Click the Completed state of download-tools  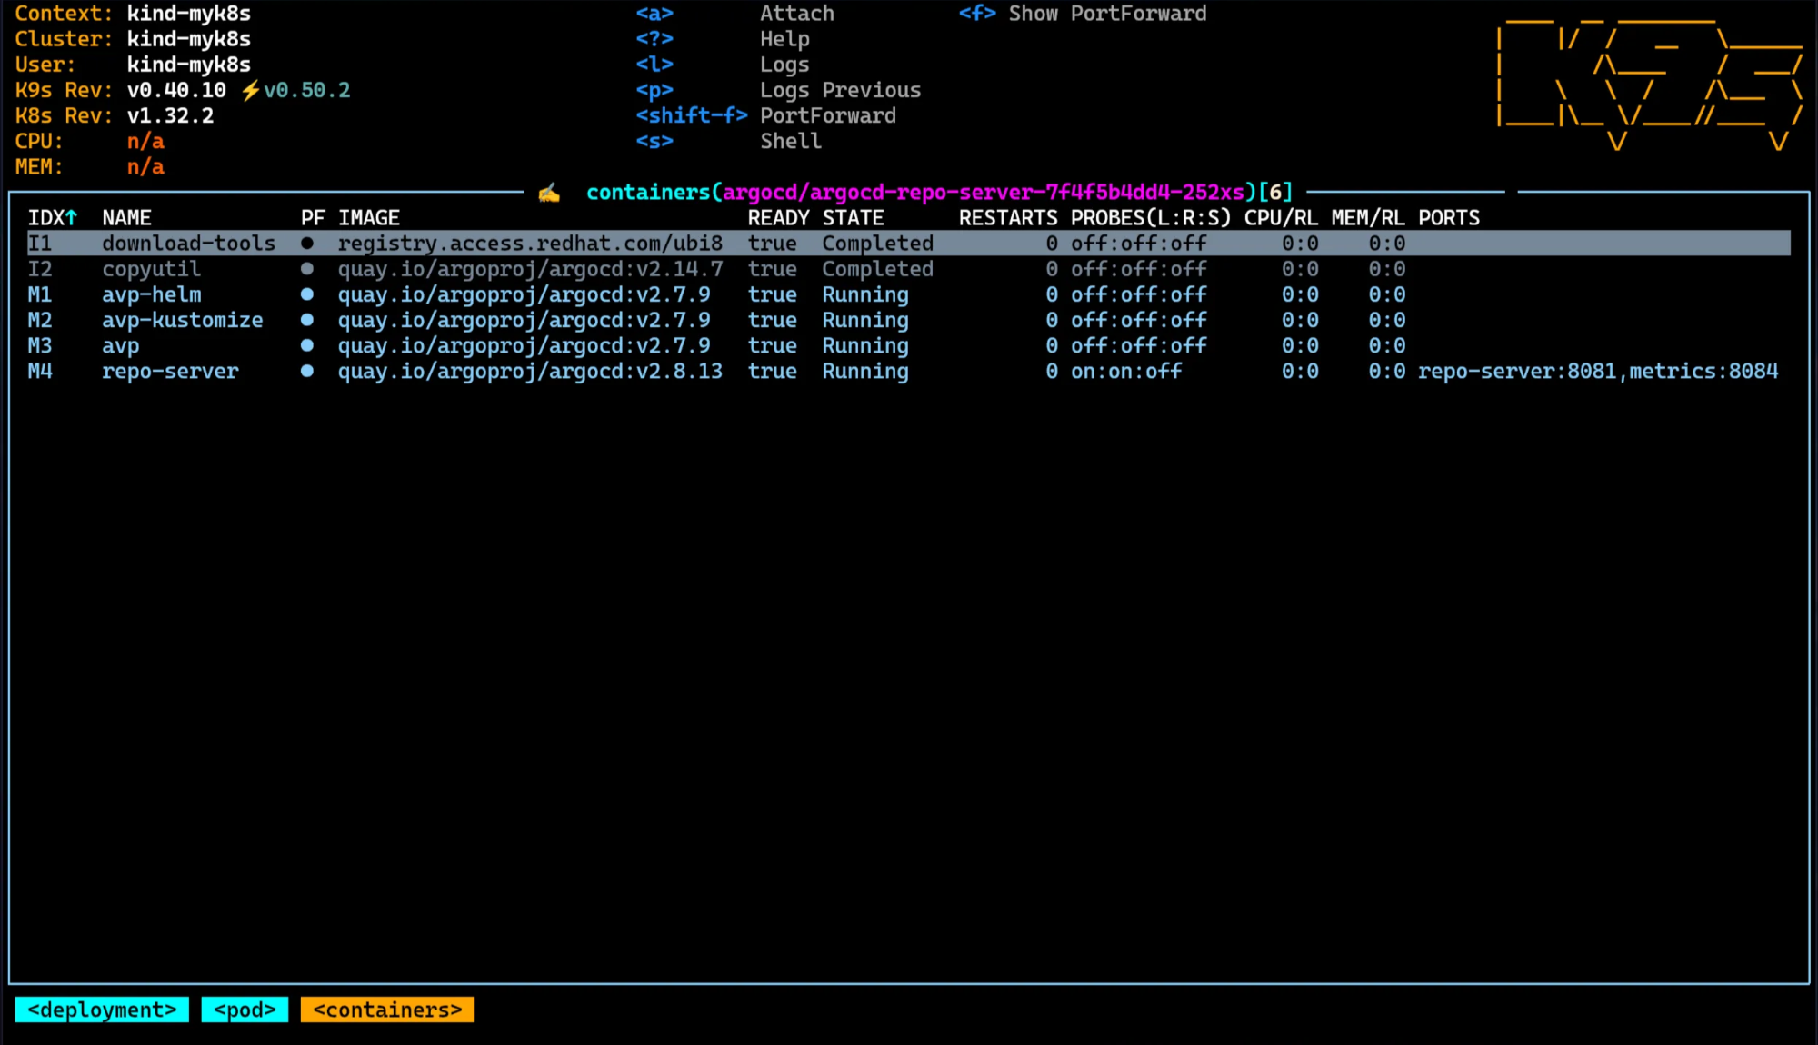pos(877,244)
